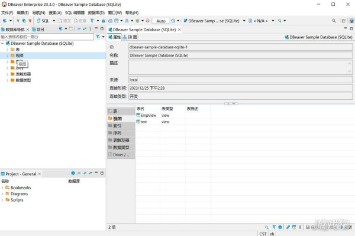Close the DBeaver Sample Database editor tab

click(x=179, y=29)
